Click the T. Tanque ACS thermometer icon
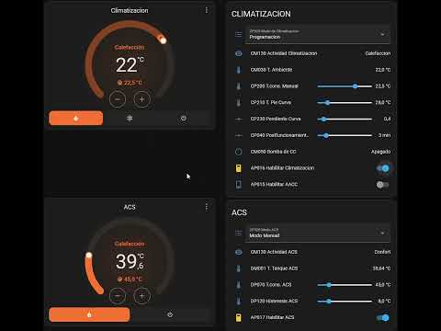Viewport: 441px width, 331px height. tap(239, 268)
